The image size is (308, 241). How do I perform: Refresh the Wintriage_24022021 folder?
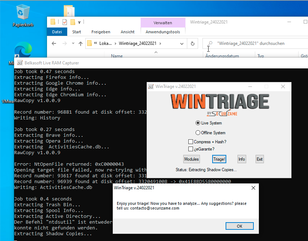point(193,43)
